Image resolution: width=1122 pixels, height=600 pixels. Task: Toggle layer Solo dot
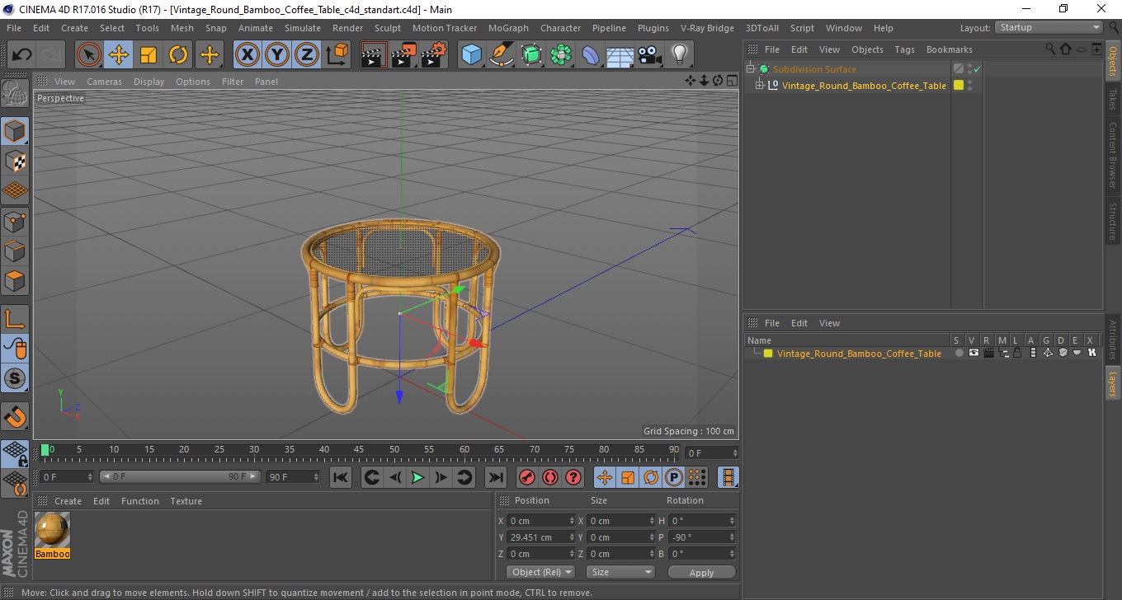[959, 353]
